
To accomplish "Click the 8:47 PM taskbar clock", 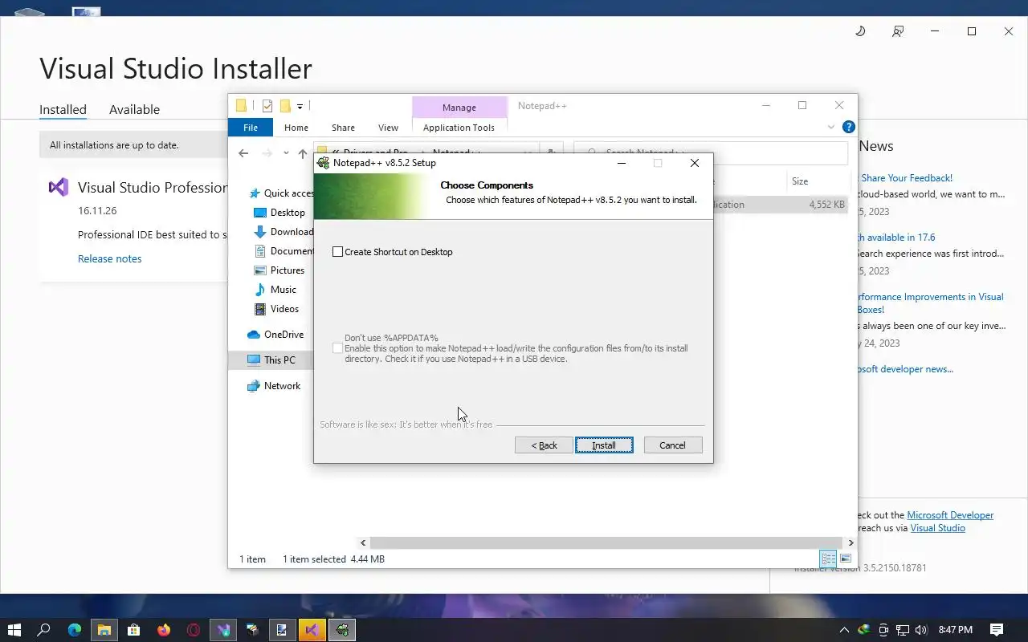I will (x=955, y=630).
